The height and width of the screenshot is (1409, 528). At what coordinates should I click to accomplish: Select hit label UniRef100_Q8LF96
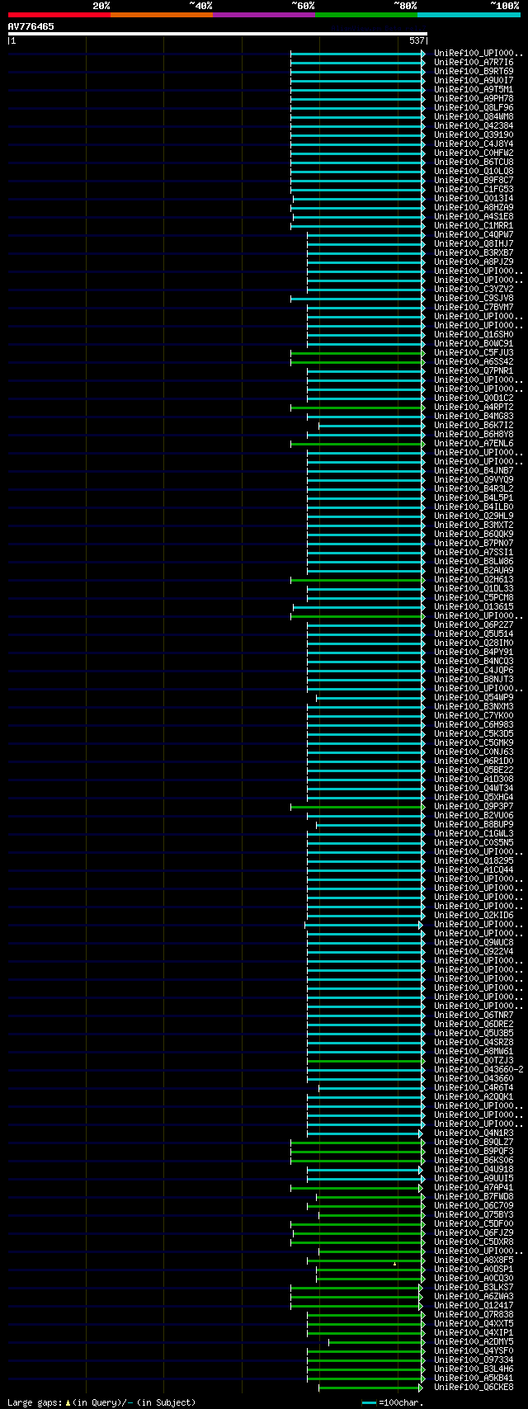474,107
